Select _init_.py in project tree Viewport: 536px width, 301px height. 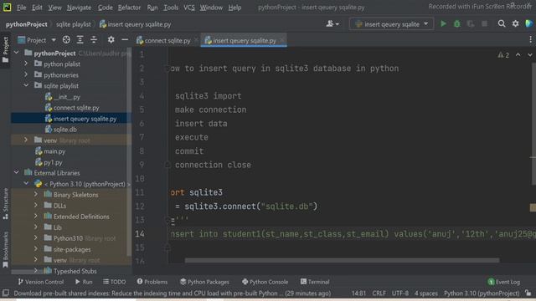tap(63, 97)
